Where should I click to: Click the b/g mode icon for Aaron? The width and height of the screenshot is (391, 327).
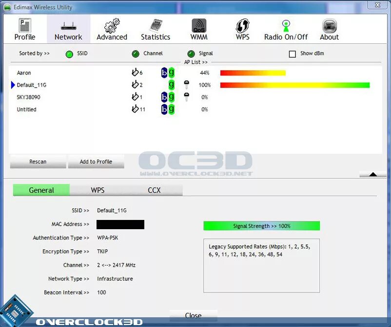pos(168,73)
